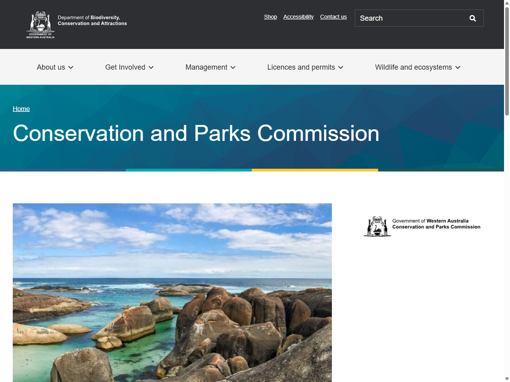Expand the About us dropdown
The height and width of the screenshot is (382, 510).
click(x=51, y=67)
